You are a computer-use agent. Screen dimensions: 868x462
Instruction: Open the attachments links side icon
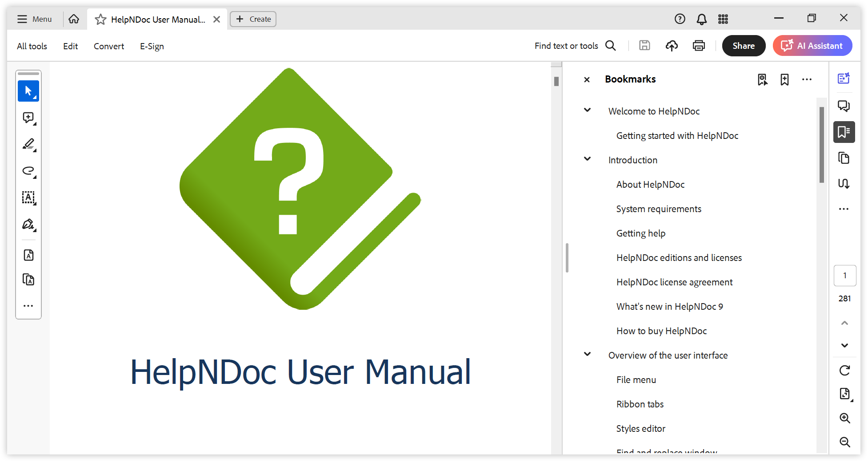844,183
